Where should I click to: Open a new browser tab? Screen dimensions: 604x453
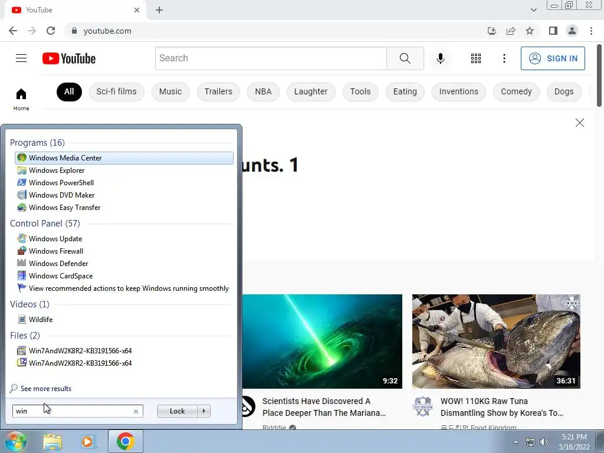(159, 10)
